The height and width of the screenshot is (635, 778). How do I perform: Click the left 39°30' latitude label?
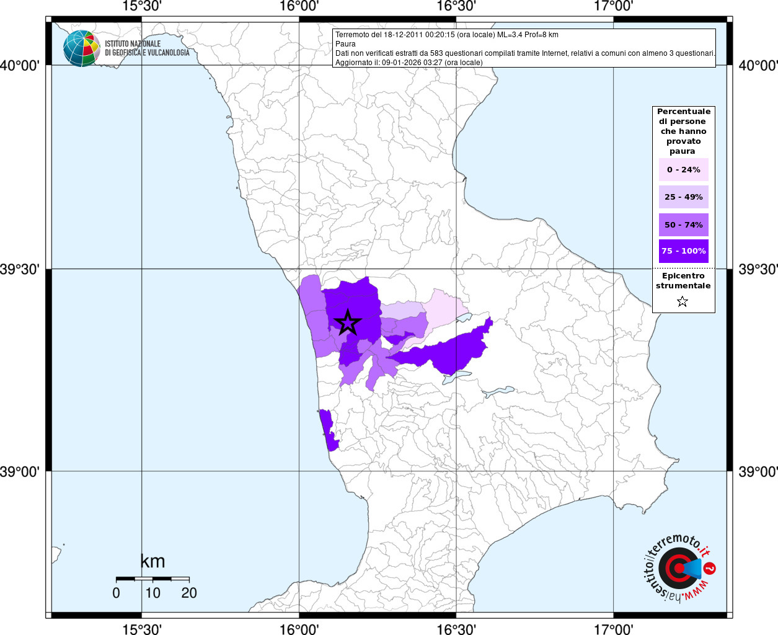20,269
